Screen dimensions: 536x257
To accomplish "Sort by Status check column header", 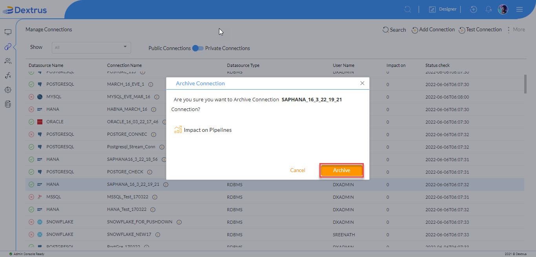I will pos(438,65).
